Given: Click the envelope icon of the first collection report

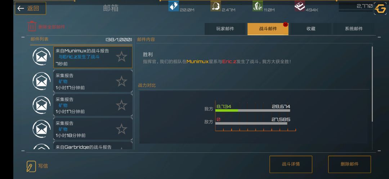Looking at the screenshot, I should (42, 81).
